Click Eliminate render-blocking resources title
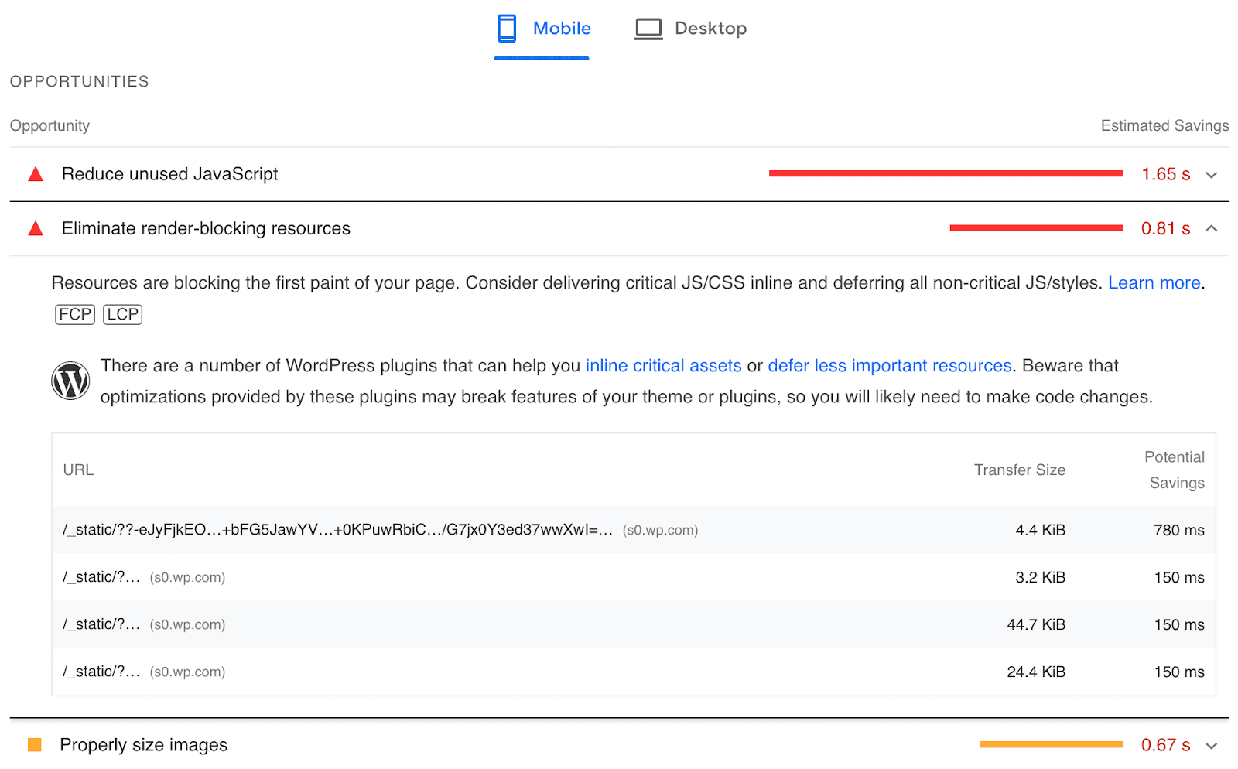Viewport: 1238px width, 769px height. pyautogui.click(x=206, y=228)
